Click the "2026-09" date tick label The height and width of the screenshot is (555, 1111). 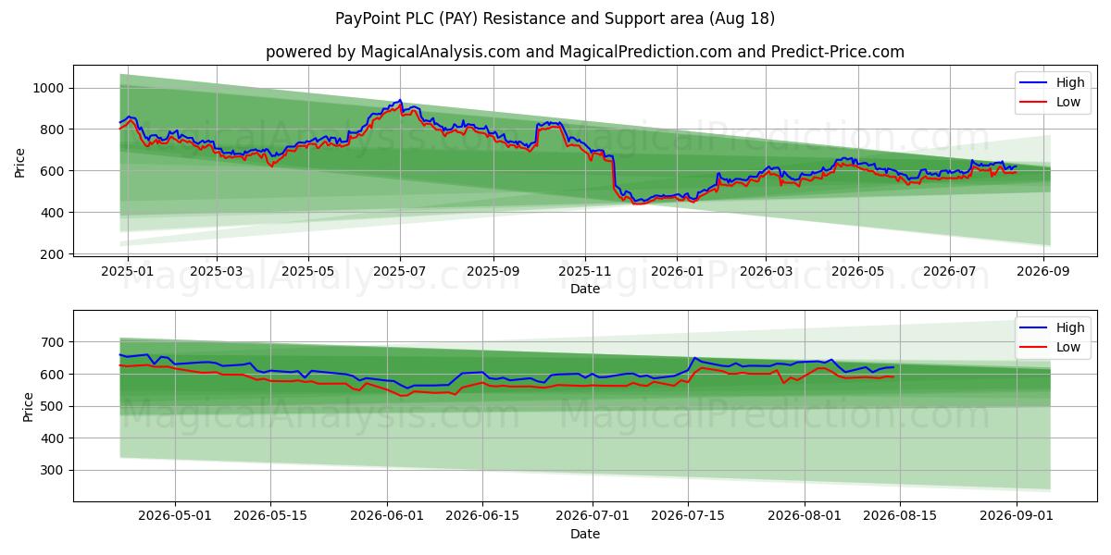click(x=1043, y=273)
